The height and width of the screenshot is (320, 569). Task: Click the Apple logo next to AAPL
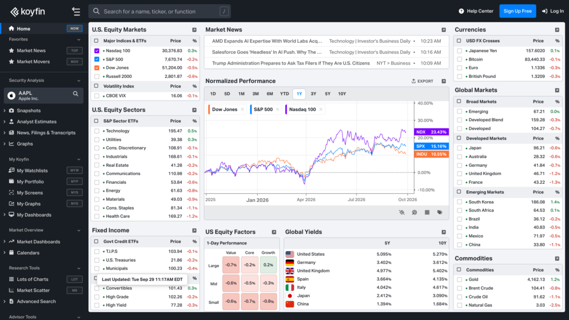(x=12, y=96)
